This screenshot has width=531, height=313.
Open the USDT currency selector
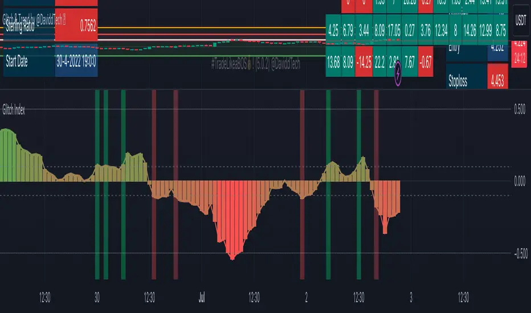521,20
